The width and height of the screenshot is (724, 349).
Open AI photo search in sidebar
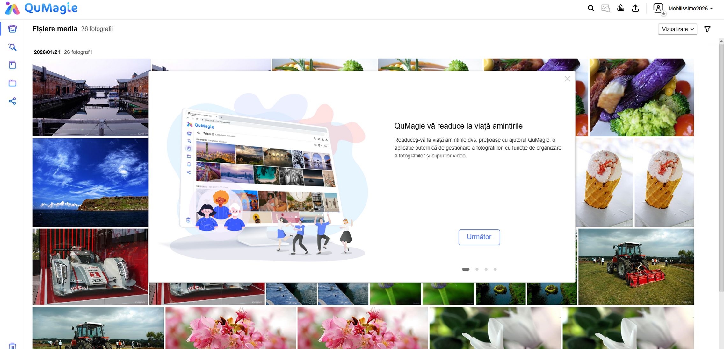pos(12,47)
